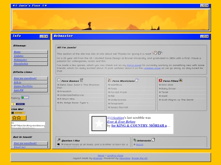Click the scroll icon after Fave Games heading
The height and width of the screenshot is (165, 221).
click(x=81, y=80)
